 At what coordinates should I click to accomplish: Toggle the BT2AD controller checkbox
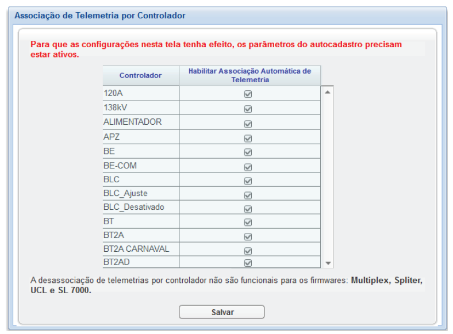[x=248, y=263]
